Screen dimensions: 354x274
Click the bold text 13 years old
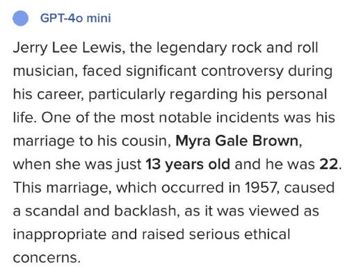pyautogui.click(x=188, y=164)
